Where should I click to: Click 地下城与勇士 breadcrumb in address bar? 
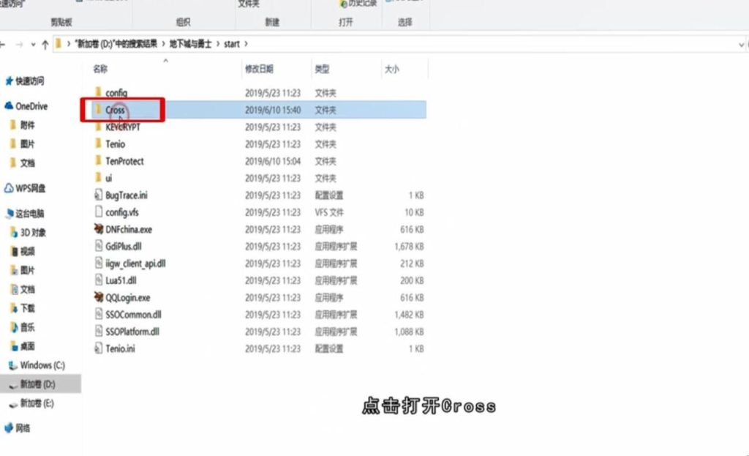click(190, 45)
